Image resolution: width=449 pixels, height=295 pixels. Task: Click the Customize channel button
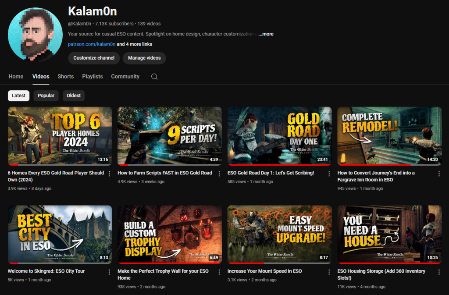[x=94, y=58]
